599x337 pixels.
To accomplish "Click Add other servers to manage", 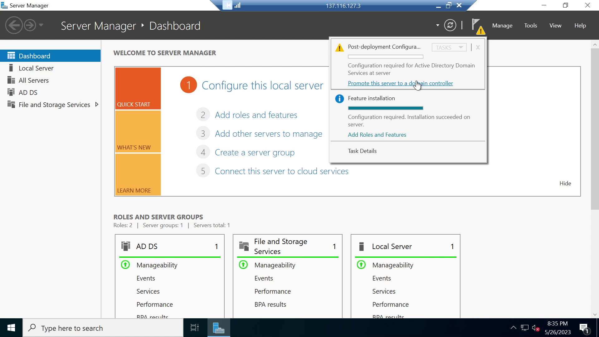I will (268, 134).
